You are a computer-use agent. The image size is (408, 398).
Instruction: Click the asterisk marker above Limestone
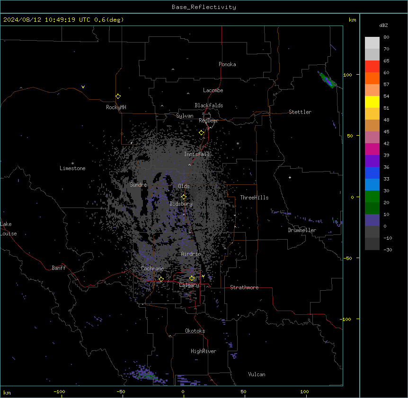click(x=72, y=164)
